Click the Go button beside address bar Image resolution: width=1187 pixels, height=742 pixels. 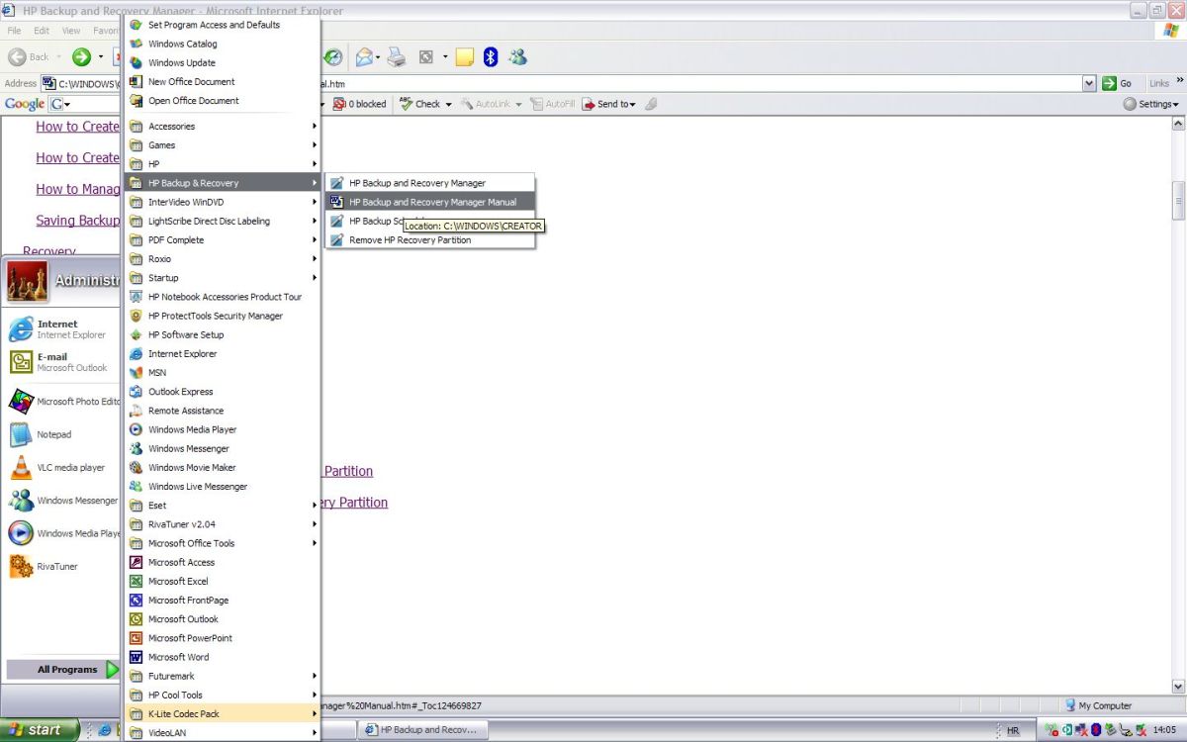click(1118, 84)
